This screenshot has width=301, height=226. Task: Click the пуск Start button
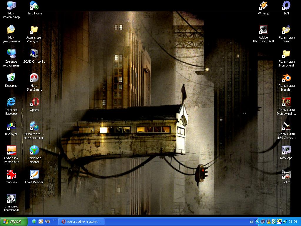coord(14,222)
